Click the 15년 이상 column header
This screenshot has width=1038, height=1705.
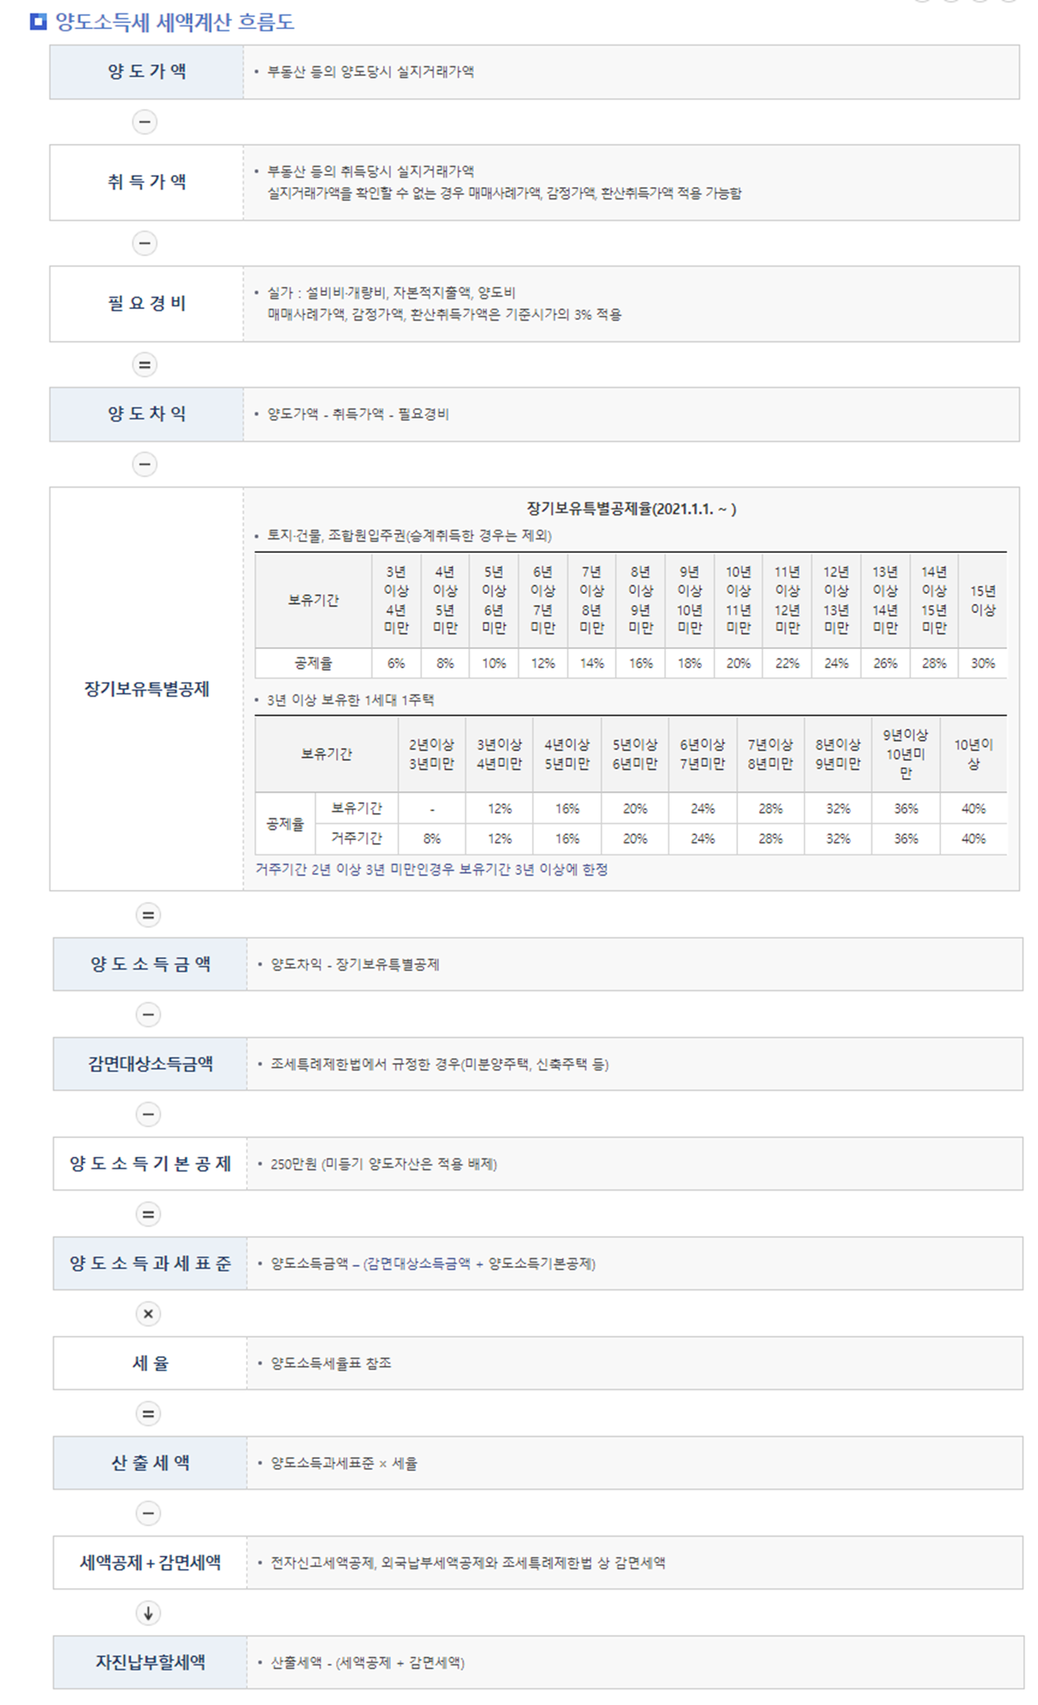click(x=983, y=601)
